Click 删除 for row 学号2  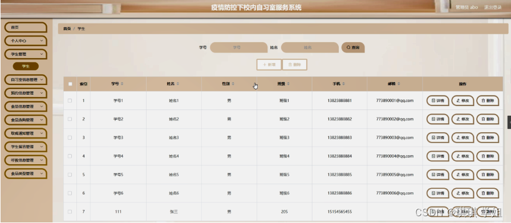tap(488, 119)
